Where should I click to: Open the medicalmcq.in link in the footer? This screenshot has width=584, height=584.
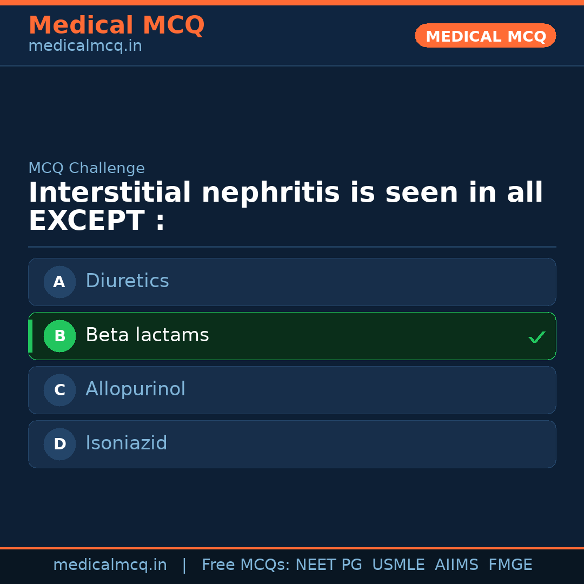(x=110, y=565)
